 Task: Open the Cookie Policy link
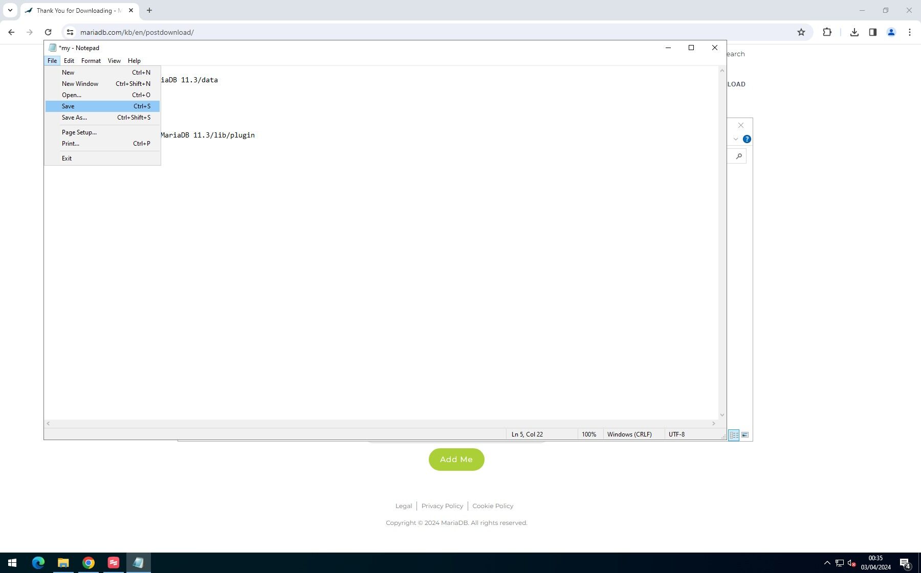pos(493,506)
